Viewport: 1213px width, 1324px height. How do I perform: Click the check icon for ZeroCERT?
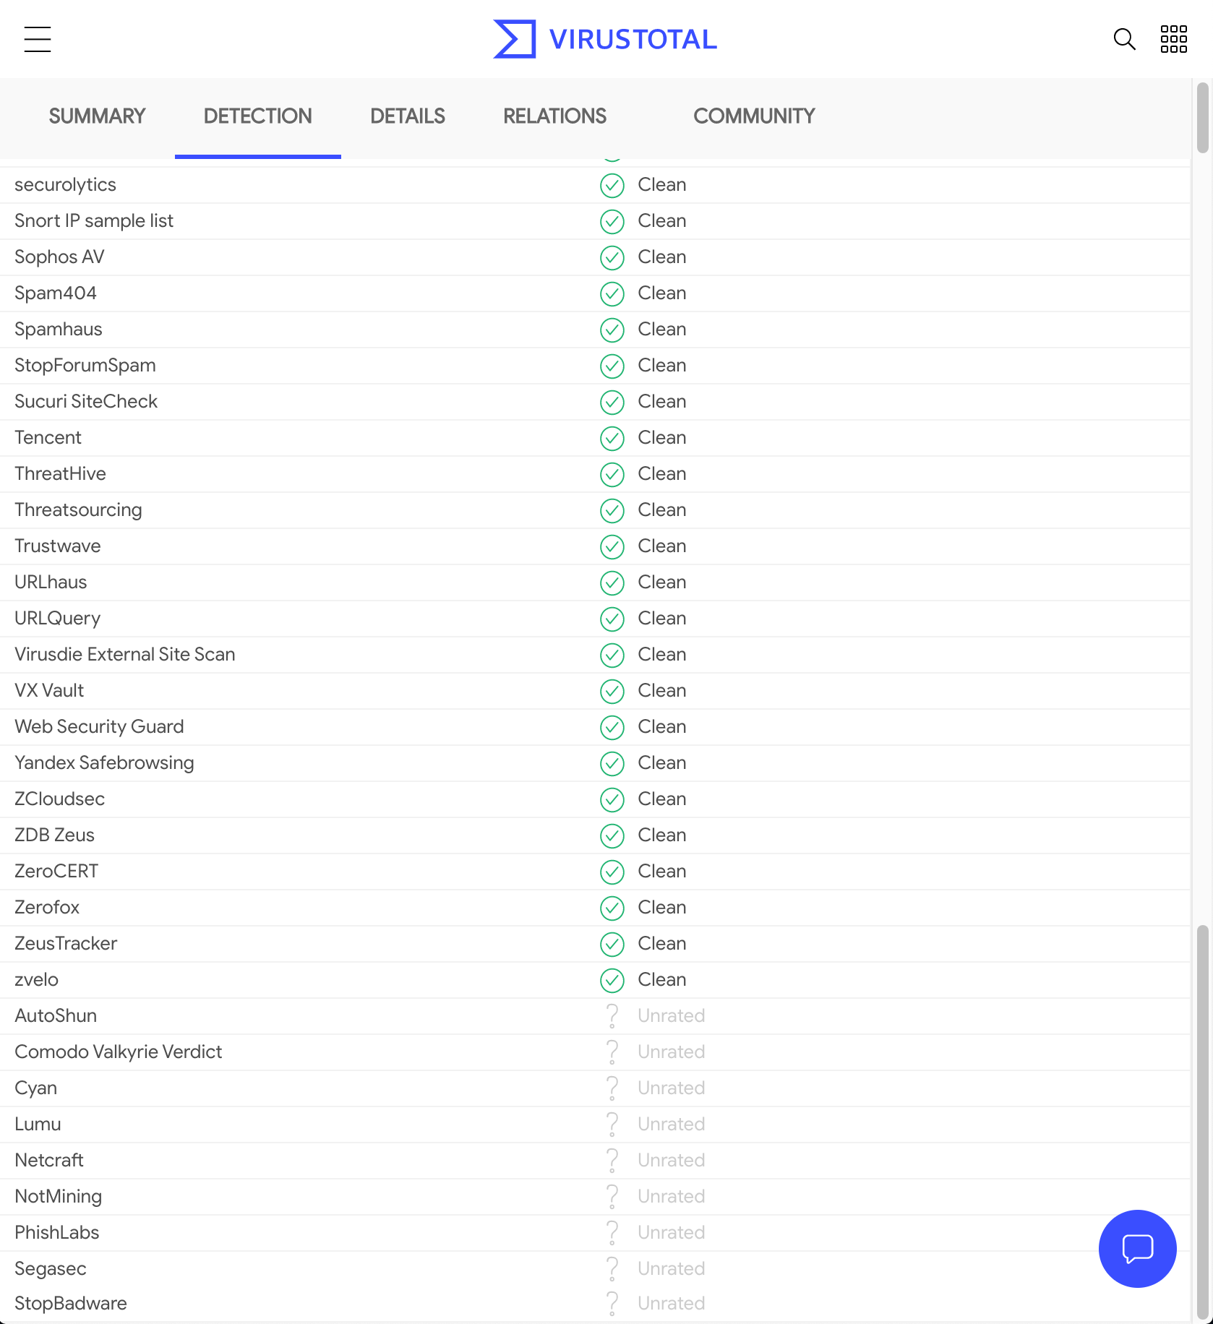pyautogui.click(x=612, y=872)
